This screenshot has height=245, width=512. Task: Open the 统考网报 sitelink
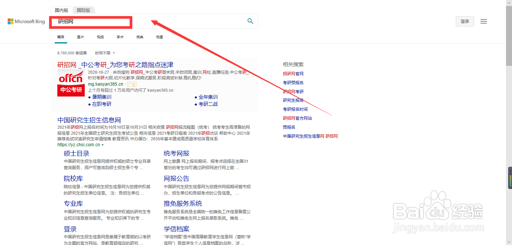(177, 153)
